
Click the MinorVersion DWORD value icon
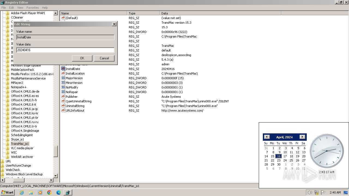click(63, 83)
